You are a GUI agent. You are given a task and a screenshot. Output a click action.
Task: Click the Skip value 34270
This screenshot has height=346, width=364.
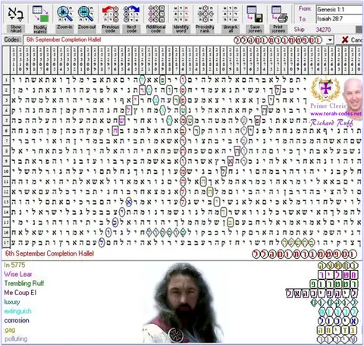pyautogui.click(x=323, y=30)
